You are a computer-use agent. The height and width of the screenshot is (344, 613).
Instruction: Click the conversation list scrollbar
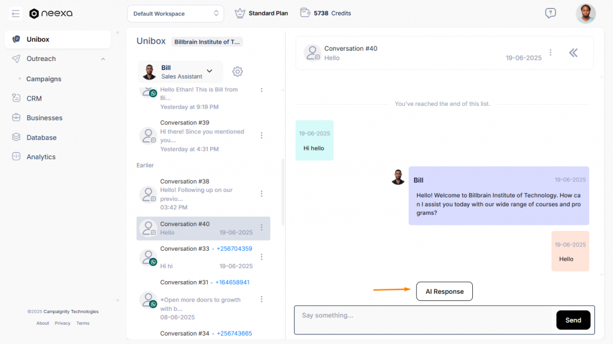[283, 191]
